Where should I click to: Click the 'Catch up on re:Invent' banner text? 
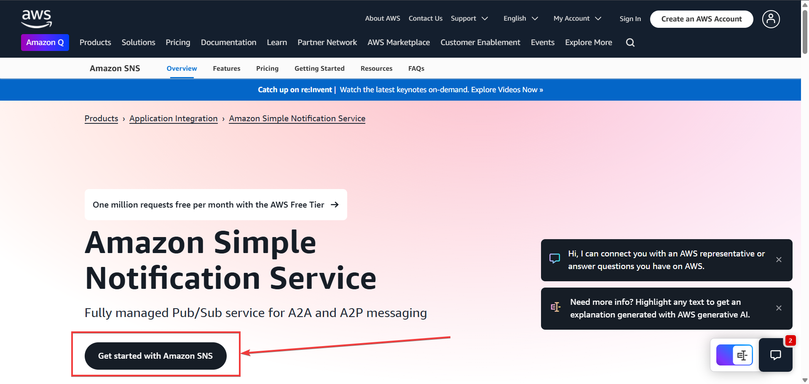[x=295, y=90]
